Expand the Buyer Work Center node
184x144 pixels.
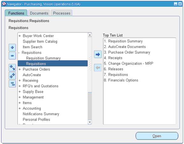point(19,36)
